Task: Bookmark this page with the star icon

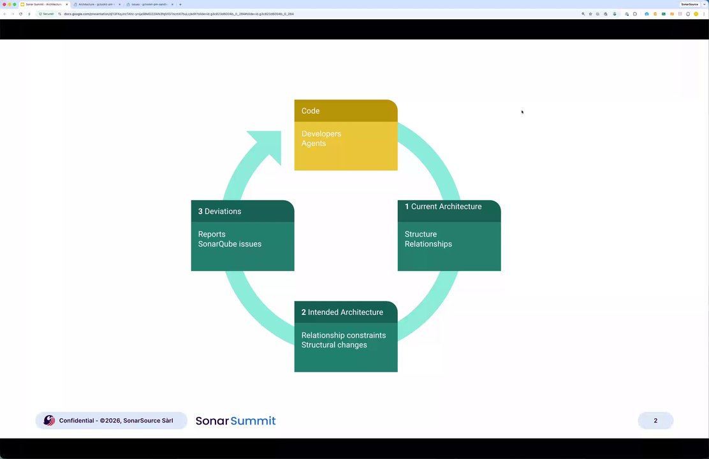Action: [x=590, y=14]
